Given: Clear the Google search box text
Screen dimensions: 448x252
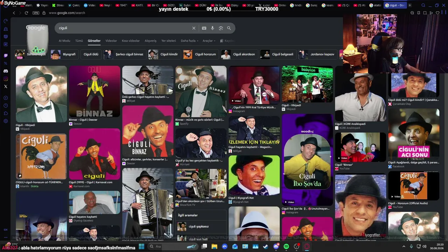Looking at the screenshot, I should [194, 28].
